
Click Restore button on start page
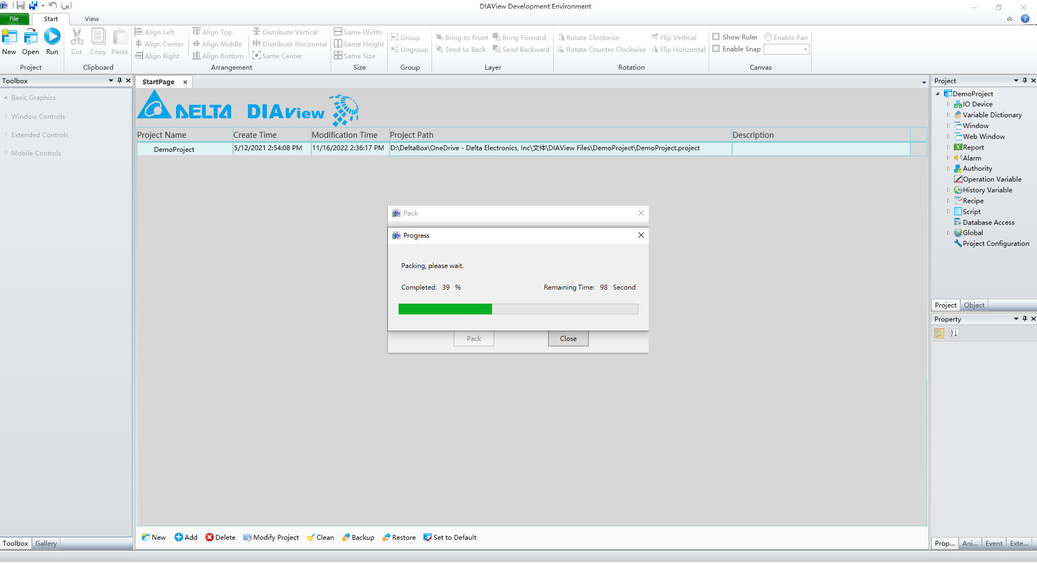(399, 538)
